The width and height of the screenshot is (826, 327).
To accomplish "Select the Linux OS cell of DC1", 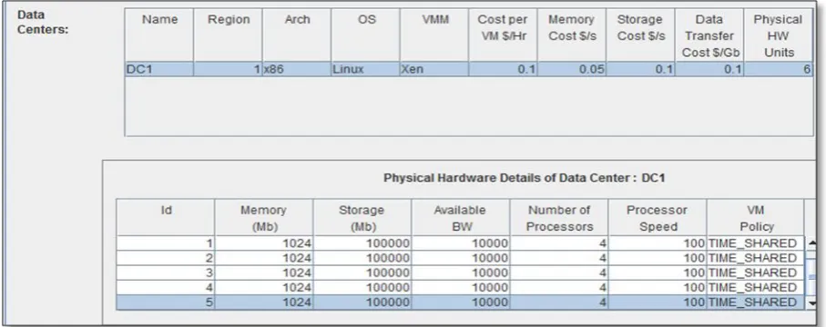I will coord(365,69).
